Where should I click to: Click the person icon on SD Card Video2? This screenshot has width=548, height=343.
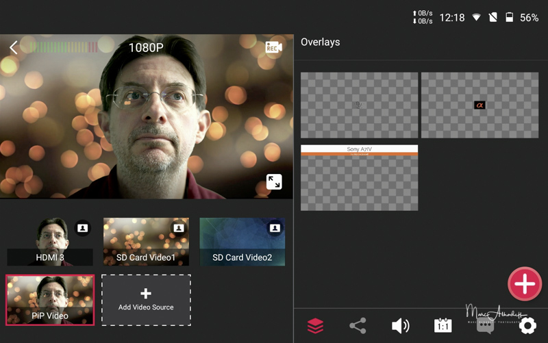pyautogui.click(x=275, y=228)
